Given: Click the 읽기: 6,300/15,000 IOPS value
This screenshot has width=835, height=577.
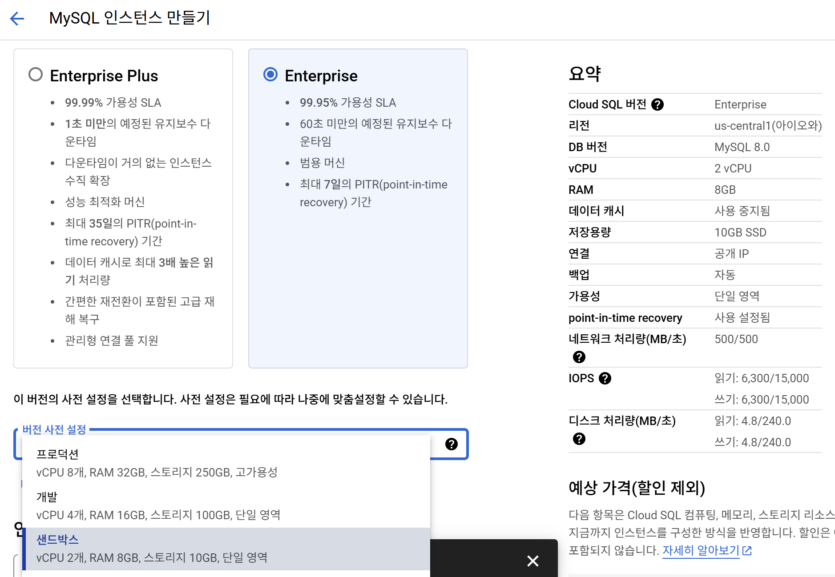Looking at the screenshot, I should (x=762, y=378).
